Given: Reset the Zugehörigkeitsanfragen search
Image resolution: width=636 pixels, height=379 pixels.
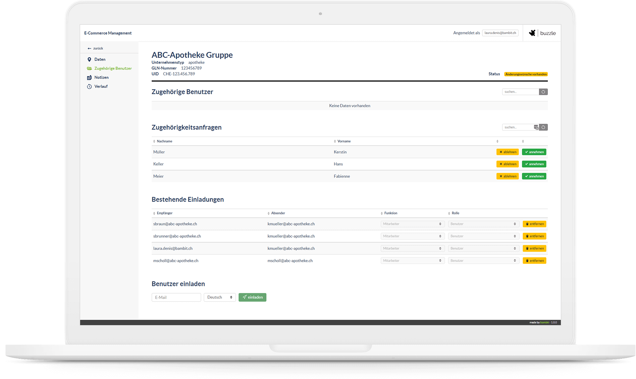Looking at the screenshot, I should 543,127.
